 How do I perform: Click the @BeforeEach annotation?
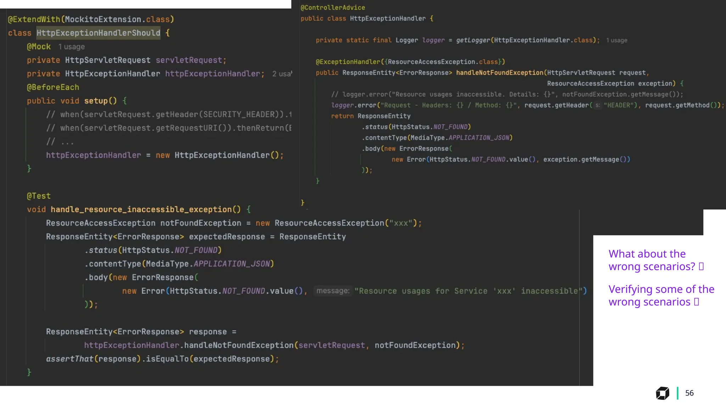53,87
